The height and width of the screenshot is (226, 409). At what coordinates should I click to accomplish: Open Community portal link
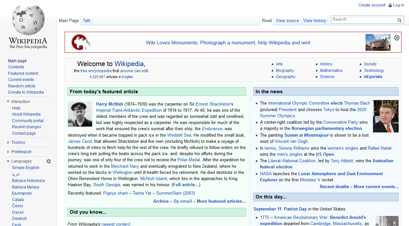tap(28, 121)
